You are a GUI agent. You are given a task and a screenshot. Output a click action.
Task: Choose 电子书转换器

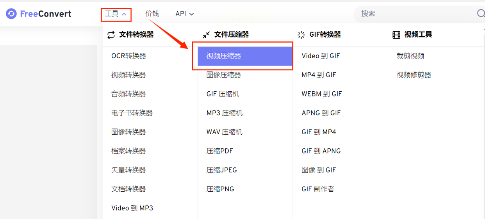(132, 113)
